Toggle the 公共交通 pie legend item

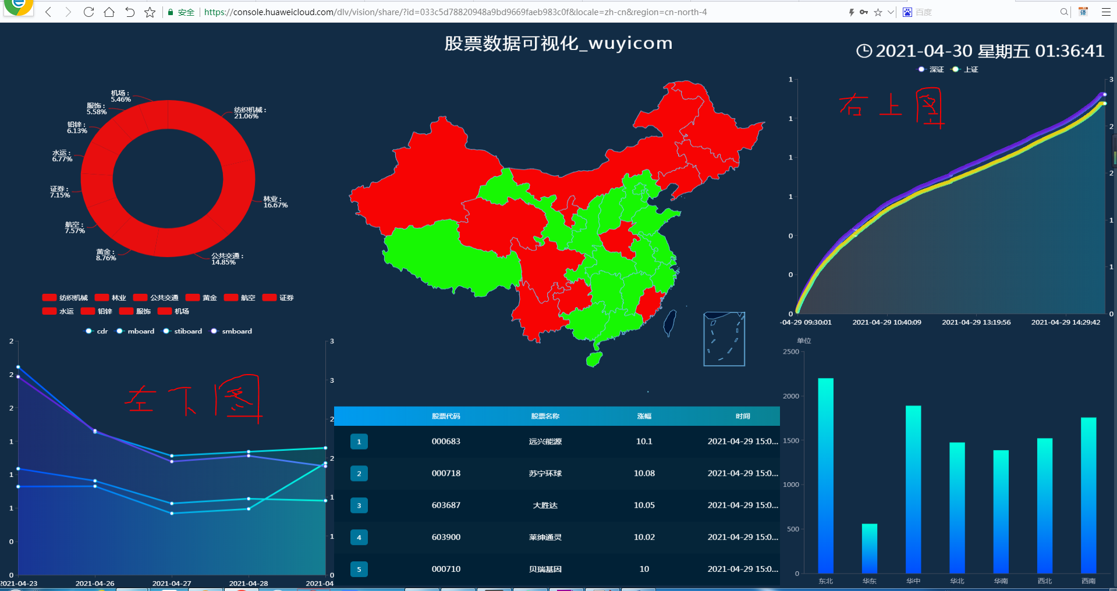[156, 298]
